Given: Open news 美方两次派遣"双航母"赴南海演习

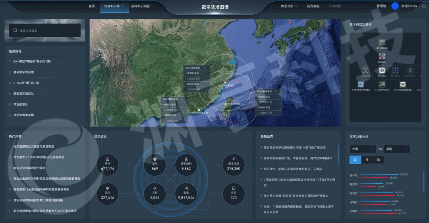Looking at the screenshot, I should tap(296, 196).
